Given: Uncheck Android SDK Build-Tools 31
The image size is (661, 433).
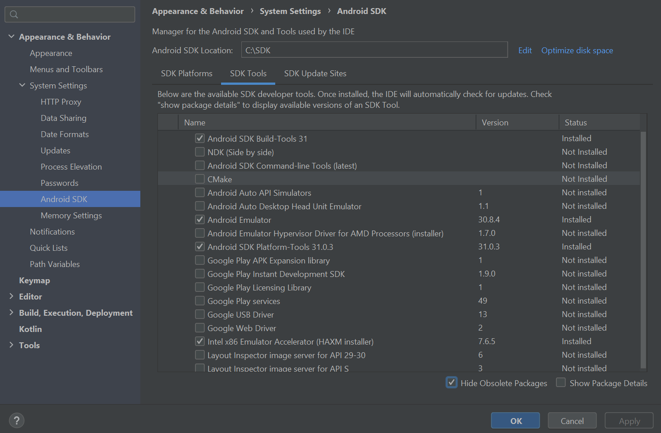Looking at the screenshot, I should click(200, 138).
